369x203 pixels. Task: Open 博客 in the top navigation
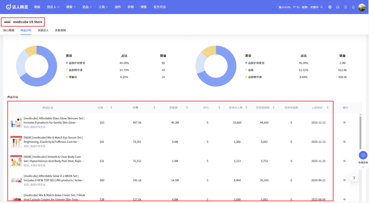click(143, 7)
